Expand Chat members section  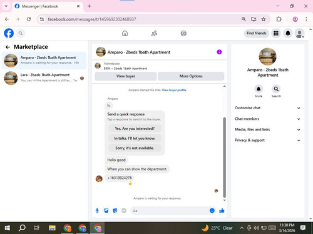[268, 119]
